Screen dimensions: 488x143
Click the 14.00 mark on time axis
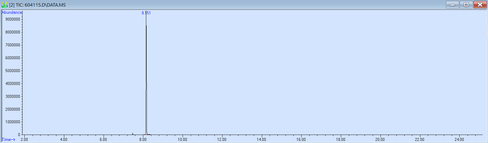coord(261,139)
